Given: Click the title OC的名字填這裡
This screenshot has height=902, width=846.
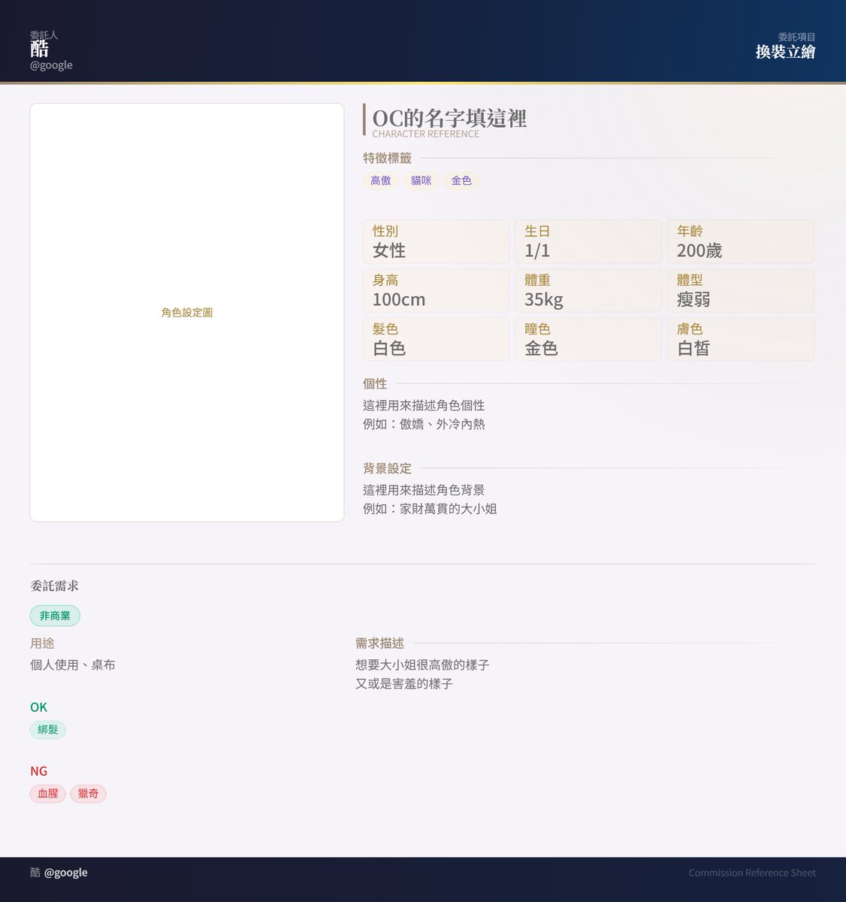Looking at the screenshot, I should click(x=449, y=118).
